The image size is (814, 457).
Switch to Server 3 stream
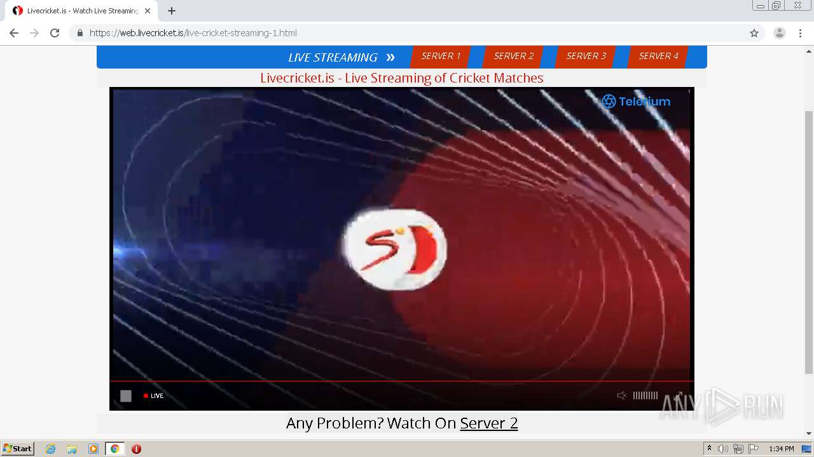[x=586, y=56]
